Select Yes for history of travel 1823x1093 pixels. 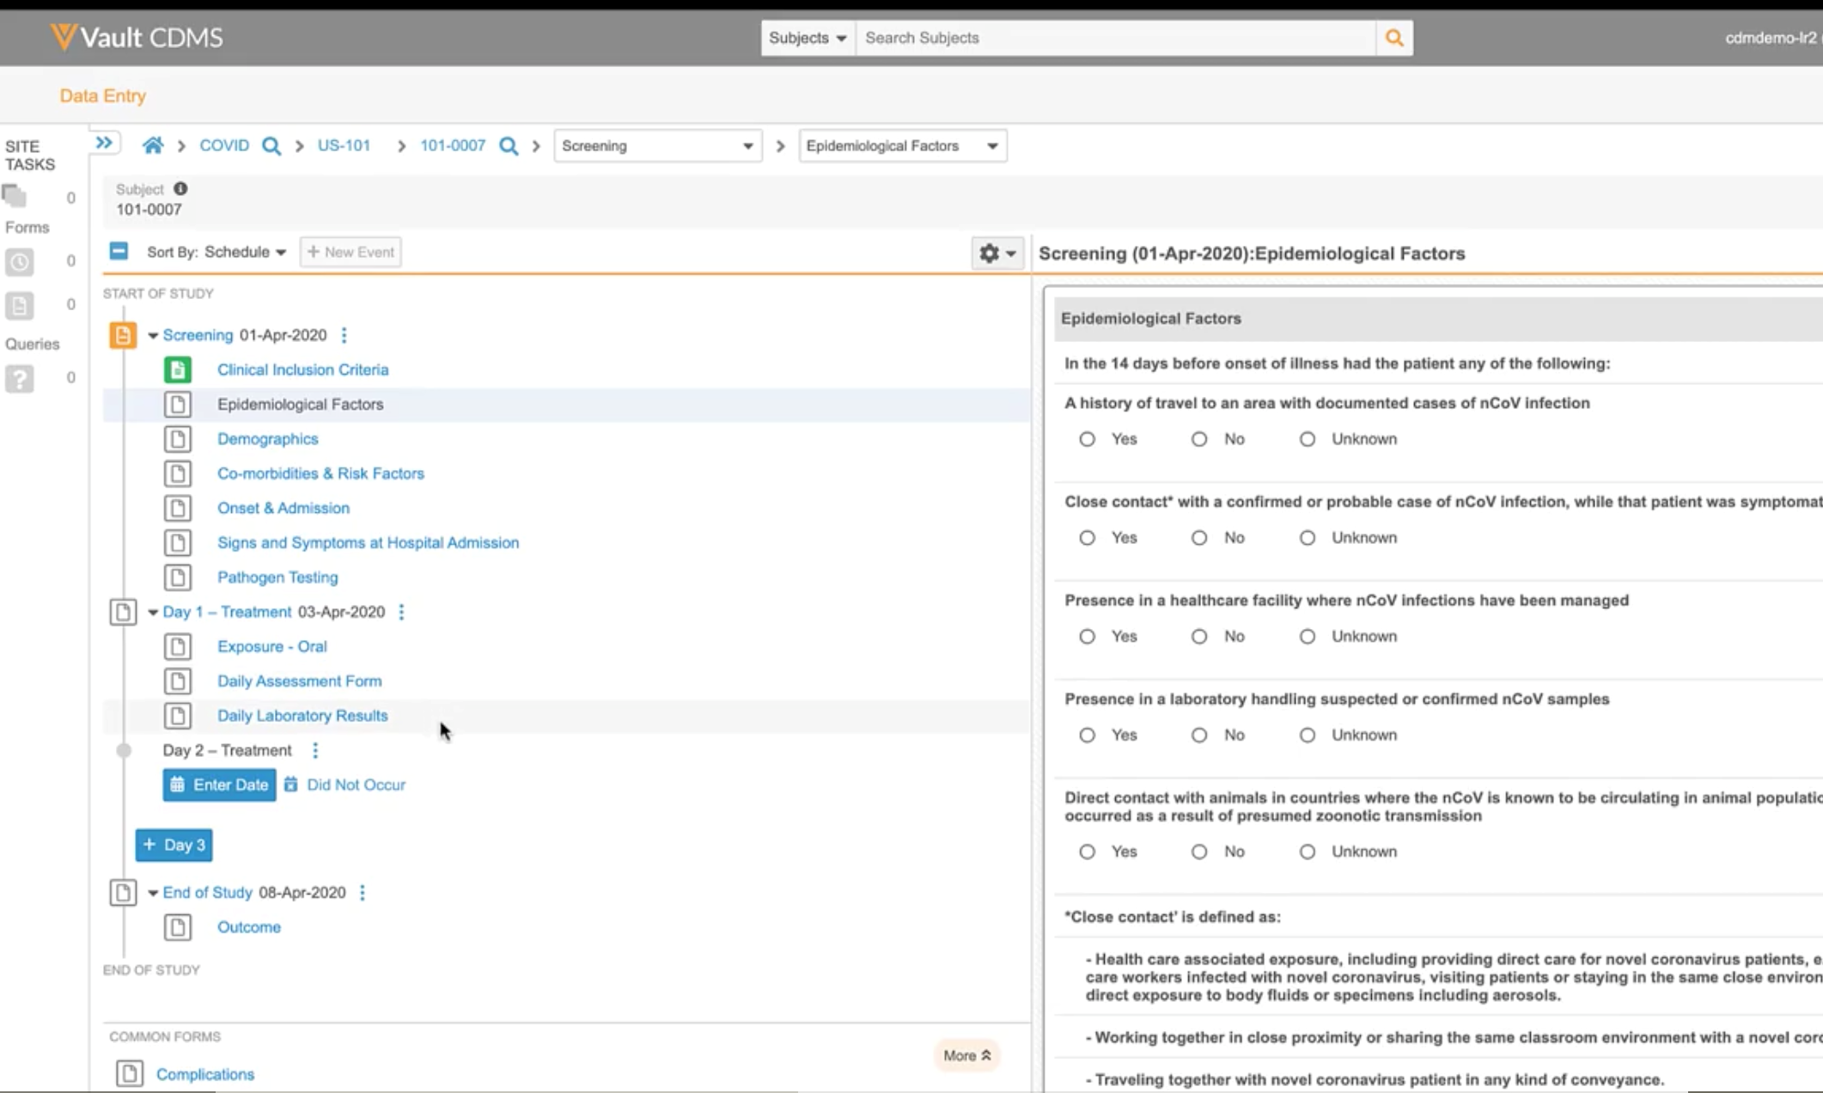pyautogui.click(x=1087, y=439)
